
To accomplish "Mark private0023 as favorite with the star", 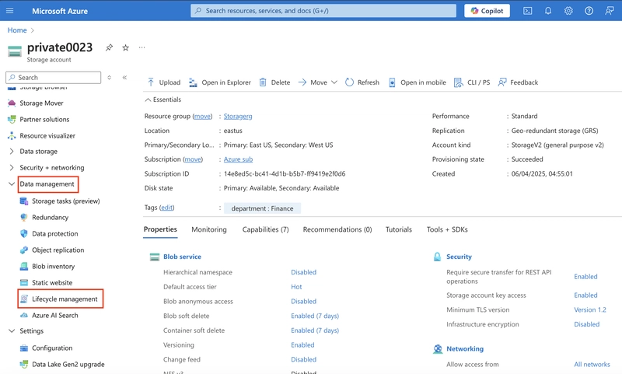I will coord(125,47).
